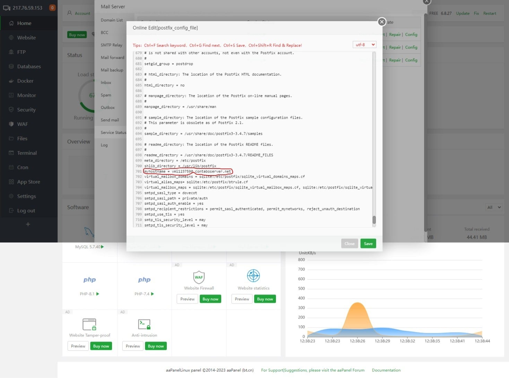The height and width of the screenshot is (378, 509).
Task: Select BCC in Mail Server menu
Action: [x=105, y=33]
